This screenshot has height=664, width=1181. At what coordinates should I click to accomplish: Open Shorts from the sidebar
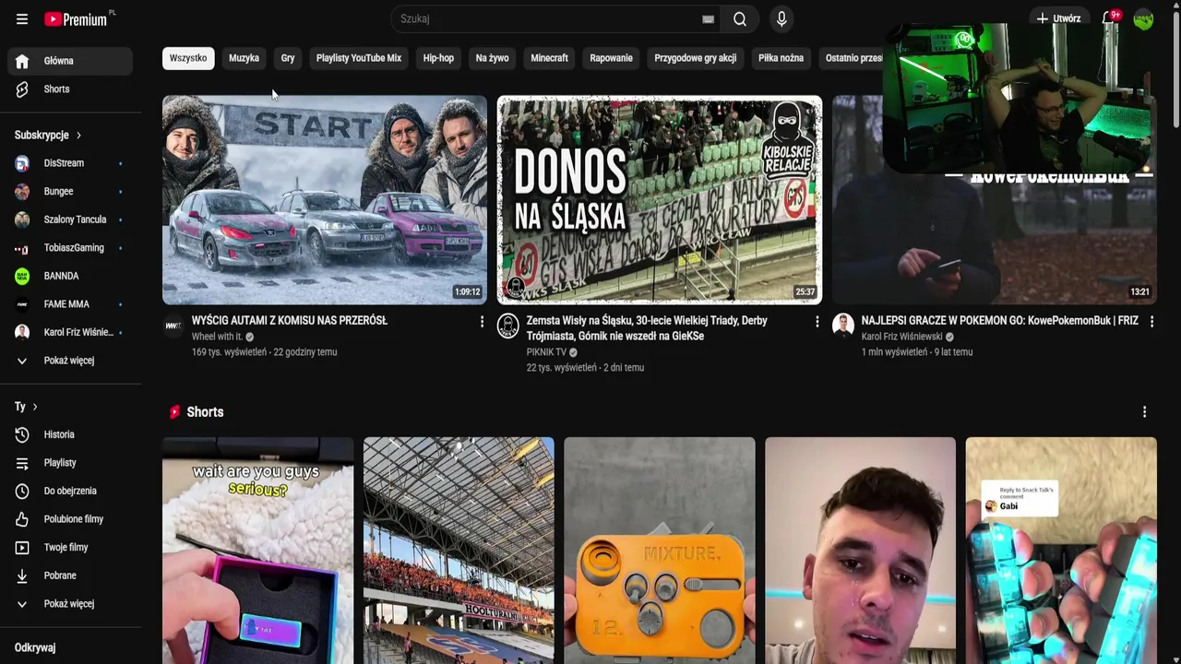tap(70, 89)
